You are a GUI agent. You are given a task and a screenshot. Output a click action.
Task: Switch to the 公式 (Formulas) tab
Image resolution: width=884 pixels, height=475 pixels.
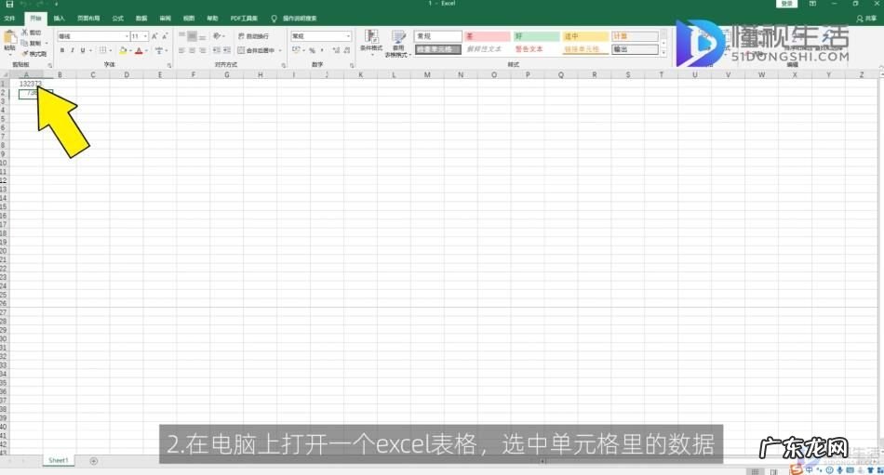tap(118, 19)
